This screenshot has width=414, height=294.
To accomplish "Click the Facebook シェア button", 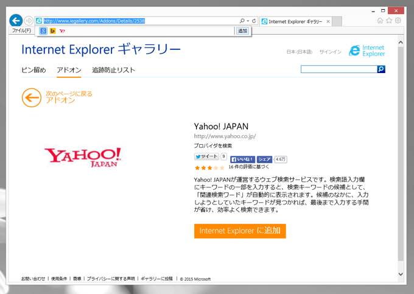I will click(x=264, y=159).
